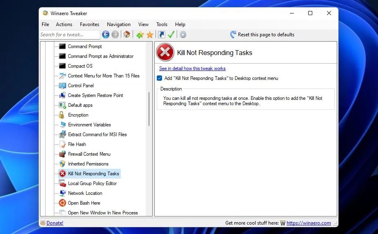Click the Donate! link
The image size is (378, 234).
point(55,223)
